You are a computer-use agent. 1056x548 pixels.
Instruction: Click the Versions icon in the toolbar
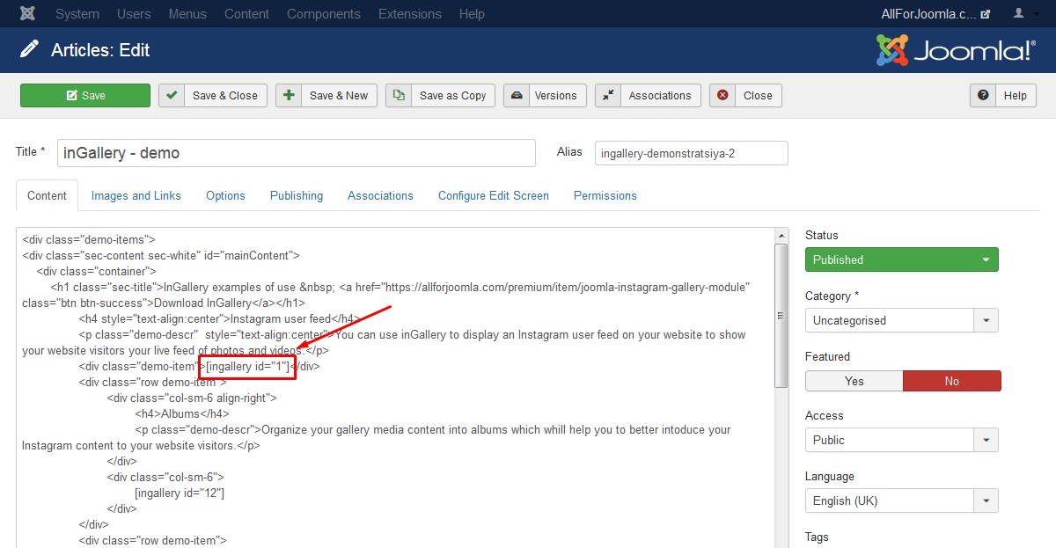coord(517,96)
